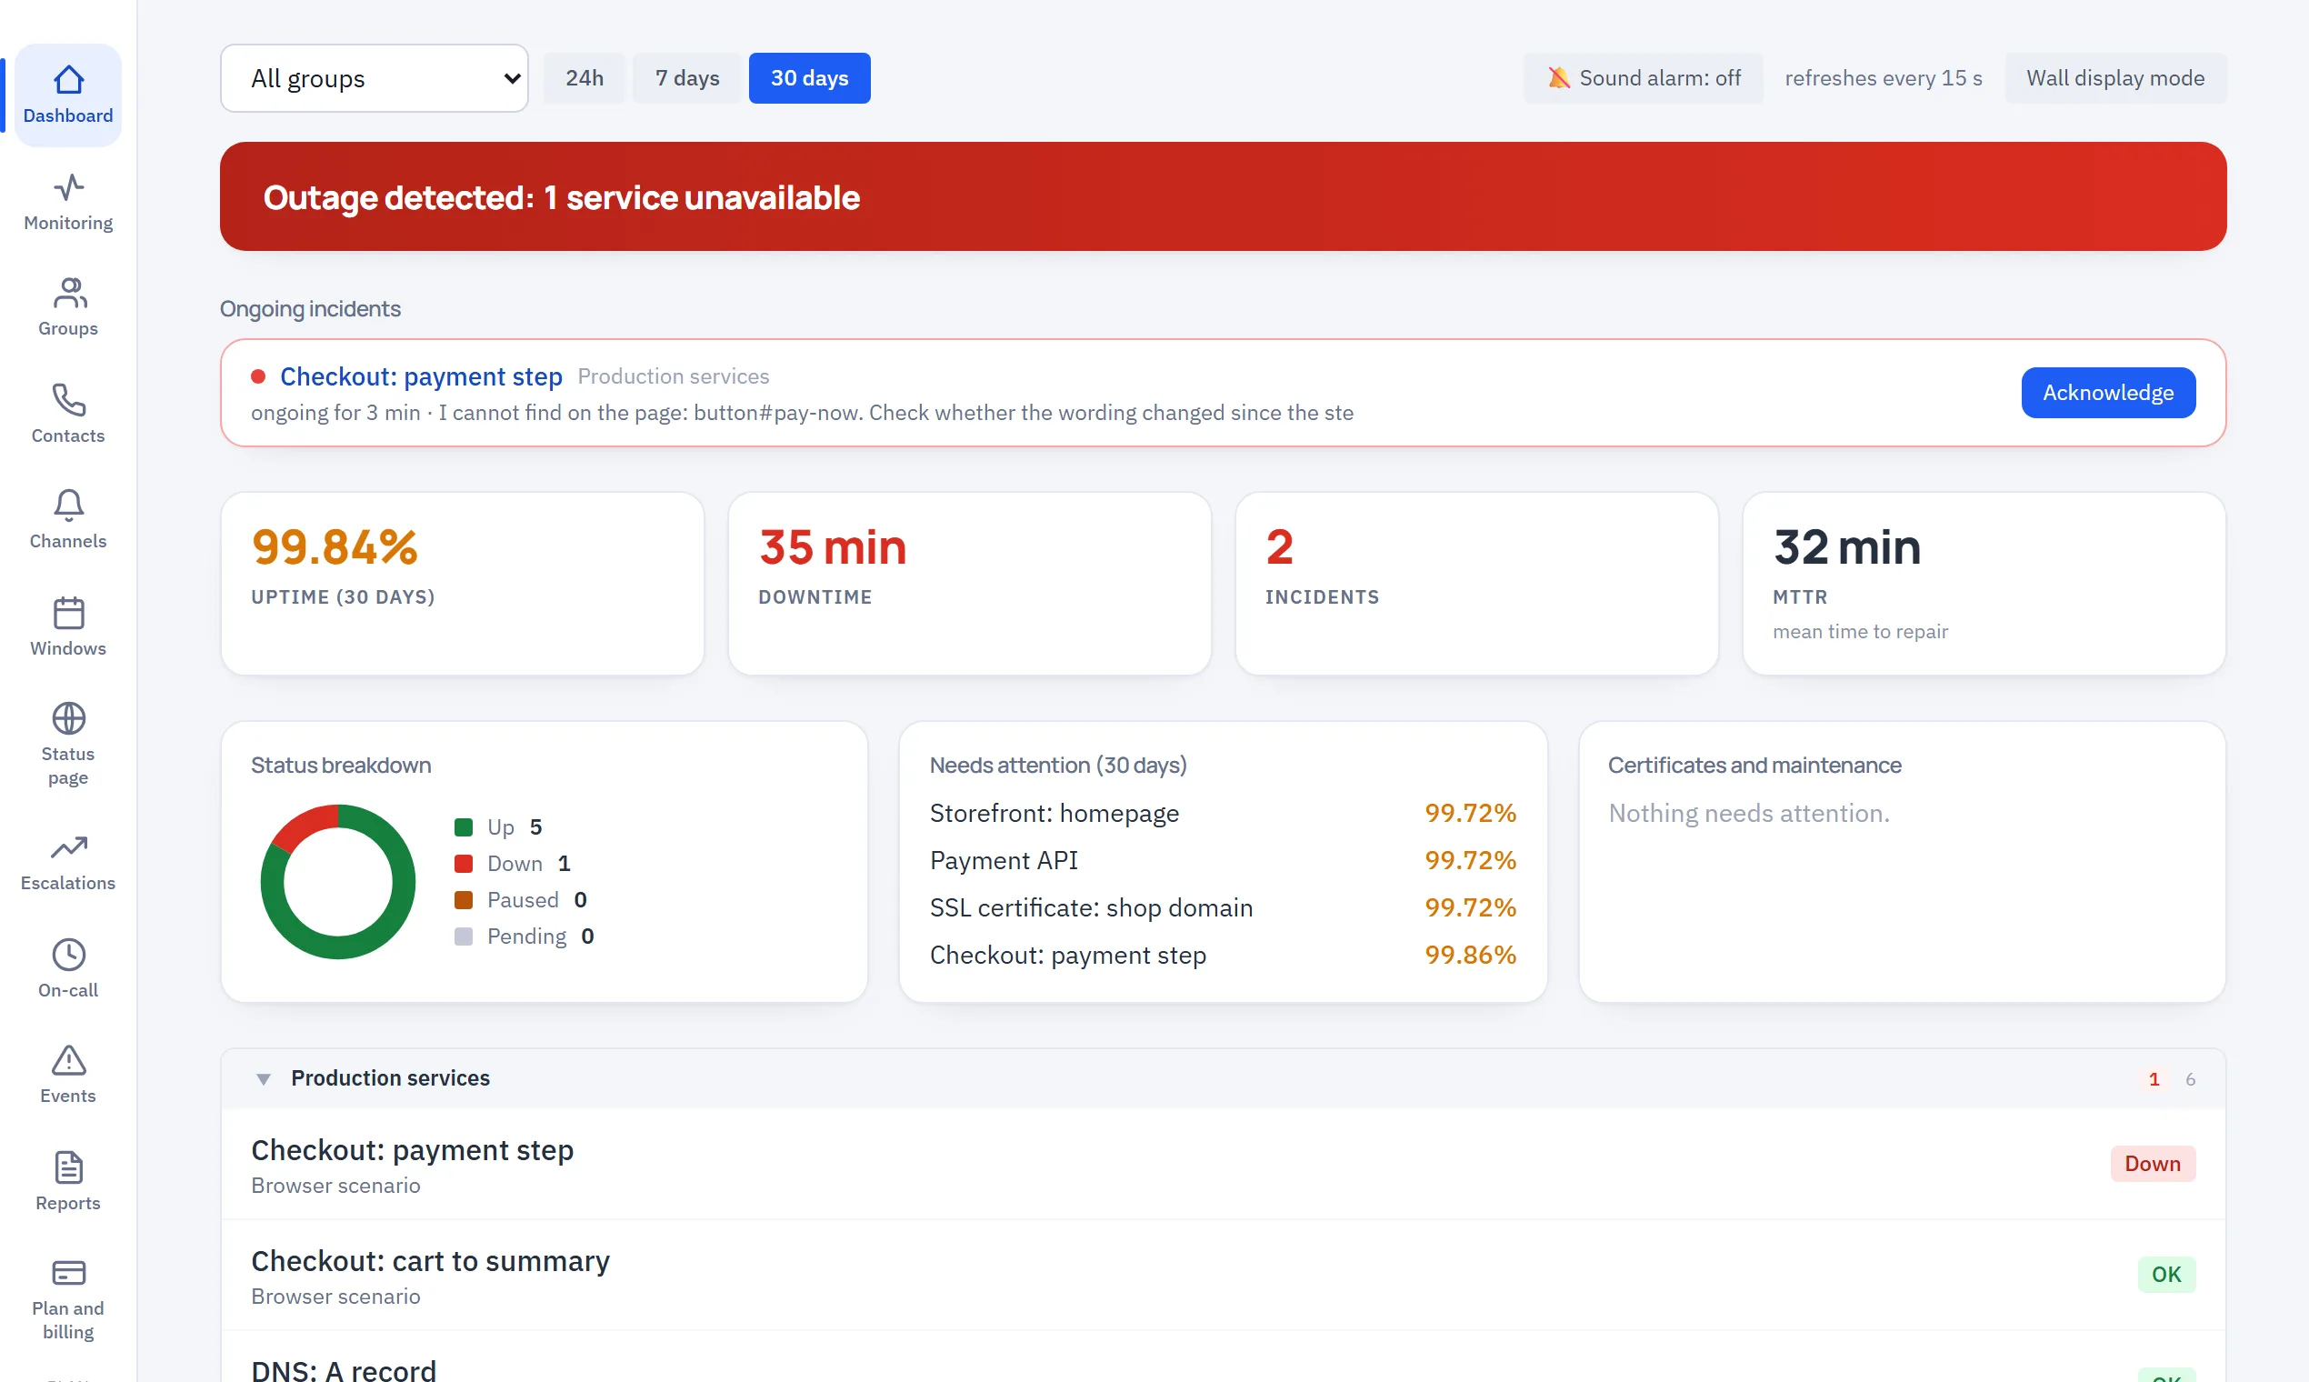
Task: Open Channels bell icon
Action: [x=68, y=506]
